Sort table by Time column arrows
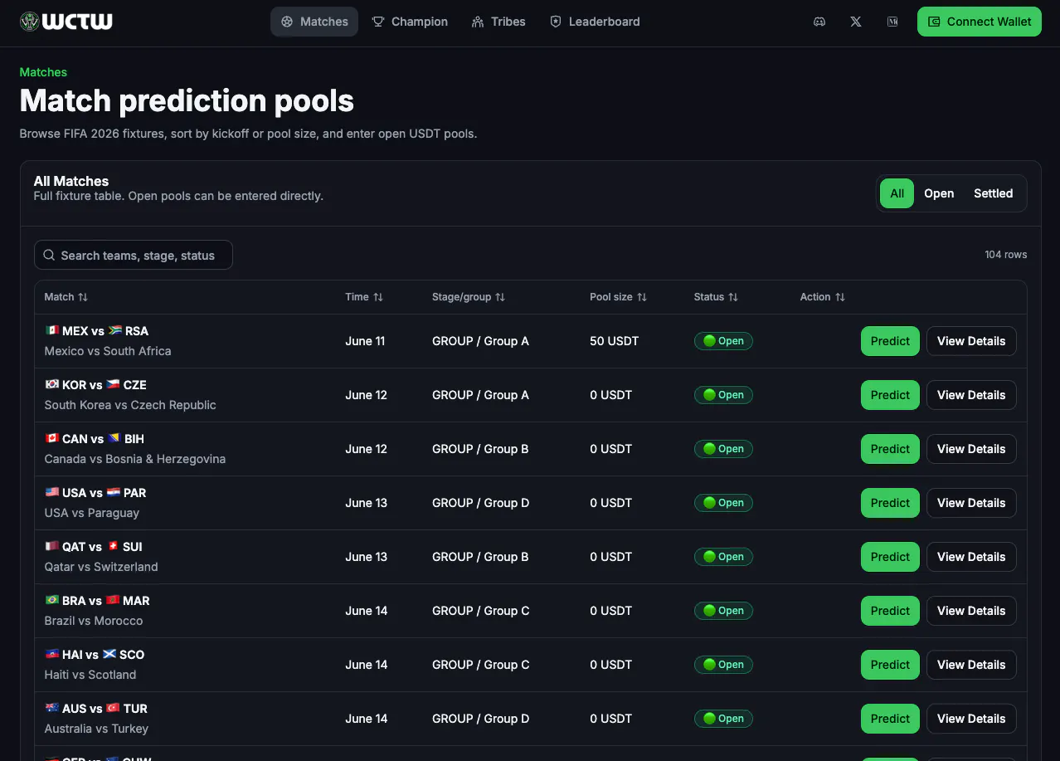 pyautogui.click(x=378, y=297)
